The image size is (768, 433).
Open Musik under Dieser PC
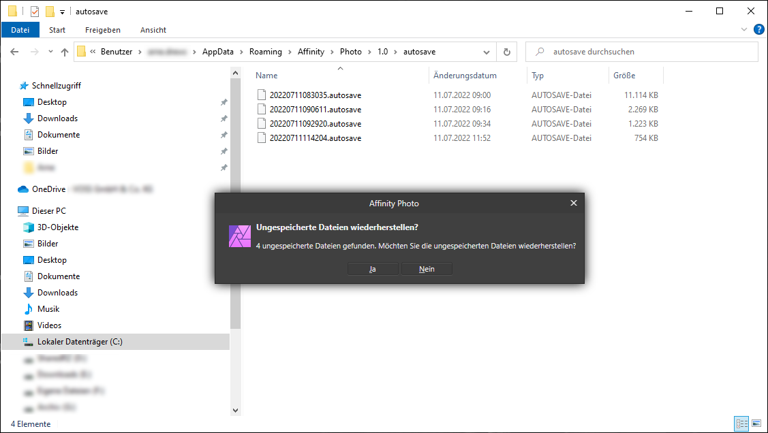click(48, 309)
